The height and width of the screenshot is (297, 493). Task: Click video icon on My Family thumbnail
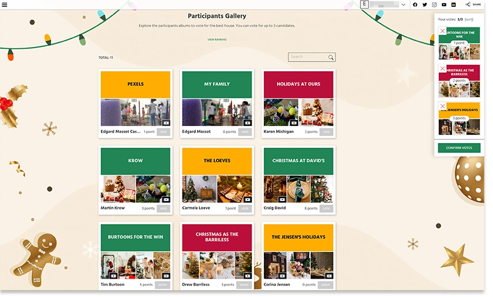click(248, 123)
